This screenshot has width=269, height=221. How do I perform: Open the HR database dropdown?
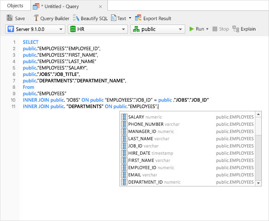(97, 29)
